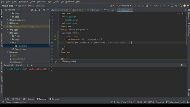Open the Current File run configuration dropdown
This screenshot has height=107, width=190.
click(x=124, y=6)
